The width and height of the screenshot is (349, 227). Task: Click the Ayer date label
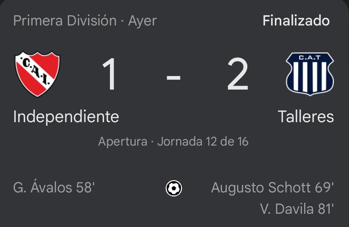143,21
